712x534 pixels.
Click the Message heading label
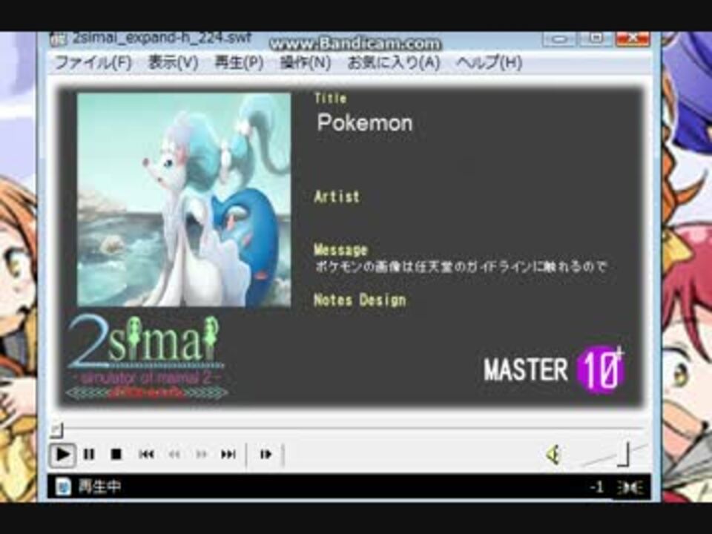coord(340,249)
